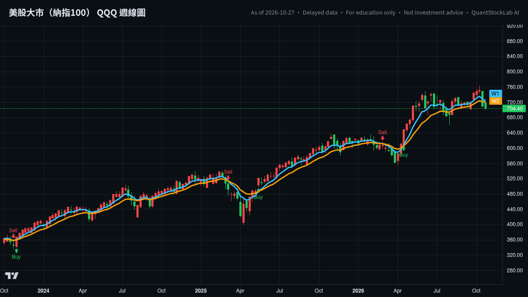
Task: Click the TradingView logo icon
Action: click(12, 276)
